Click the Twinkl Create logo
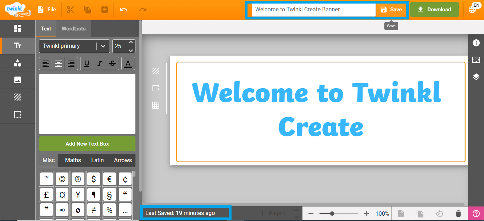Viewport: 484px width, 221px height. (x=18, y=9)
